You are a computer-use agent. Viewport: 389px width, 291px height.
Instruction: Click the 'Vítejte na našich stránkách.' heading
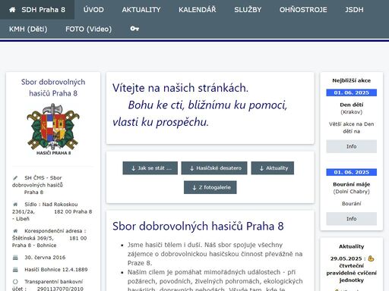[180, 88]
